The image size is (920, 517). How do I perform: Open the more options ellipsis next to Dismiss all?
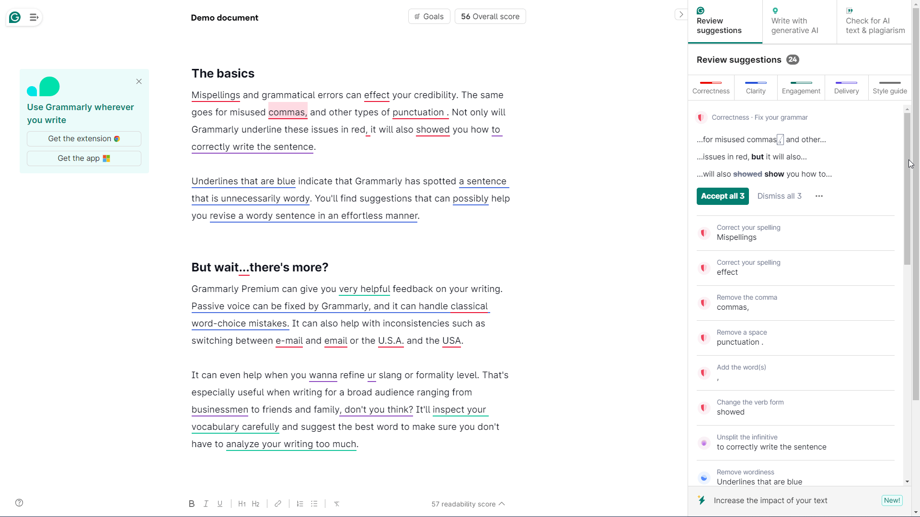pos(819,196)
